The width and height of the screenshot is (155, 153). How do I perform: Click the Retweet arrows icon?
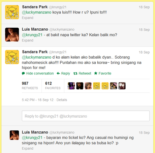[75, 73]
